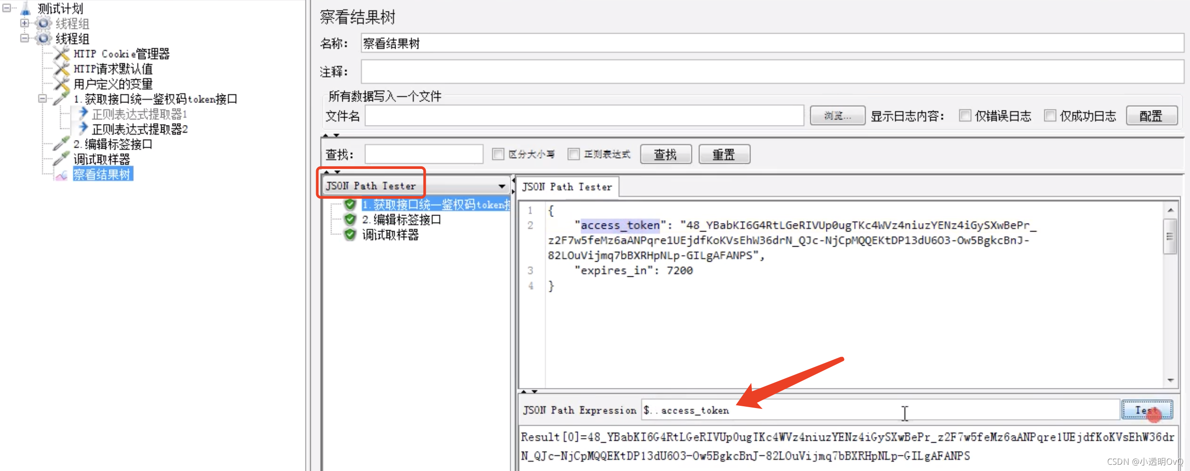Image resolution: width=1190 pixels, height=471 pixels.
Task: Toggle the 区分大小写 checkbox
Action: coord(497,154)
